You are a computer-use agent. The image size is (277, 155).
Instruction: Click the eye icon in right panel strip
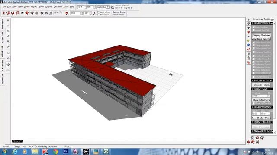248,37
